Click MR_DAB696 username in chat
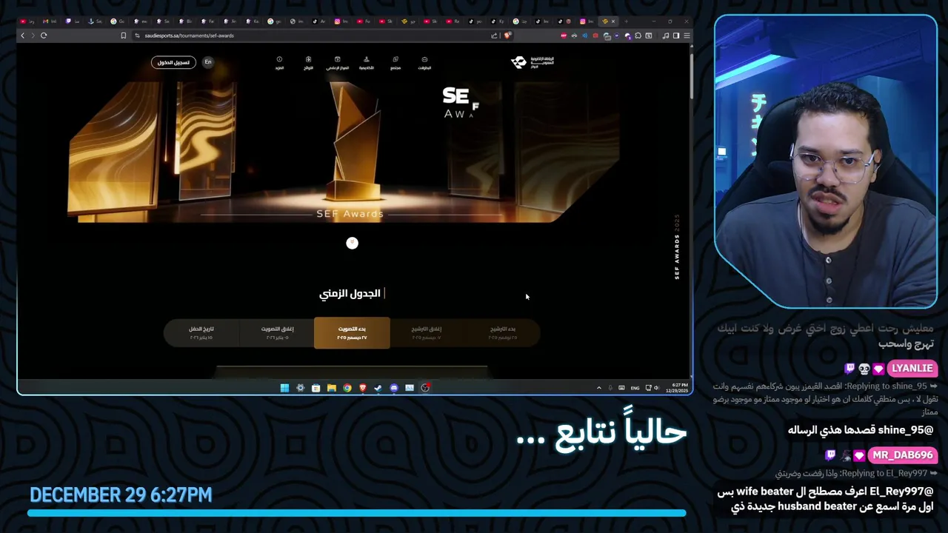Viewport: 948px width, 533px height. tap(901, 455)
